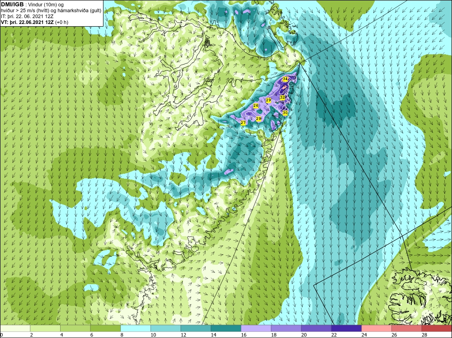Screen dimensions: 452x338
Task: Click the yellow gust marker labeled 26
Action: 256,106
